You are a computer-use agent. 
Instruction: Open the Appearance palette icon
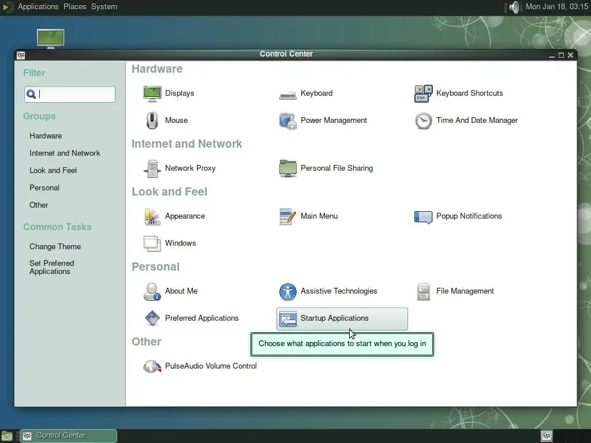point(152,216)
